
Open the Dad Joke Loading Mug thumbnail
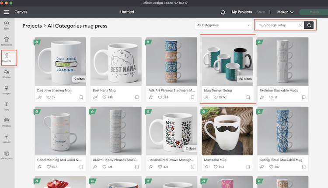pyautogui.click(x=60, y=62)
